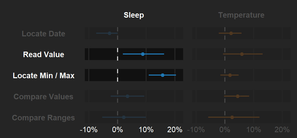Click the Sleep Compare Values data point
The height and width of the screenshot is (138, 297).
tap(127, 96)
